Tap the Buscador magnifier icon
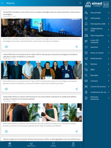The image size is (111, 148). coord(86,75)
